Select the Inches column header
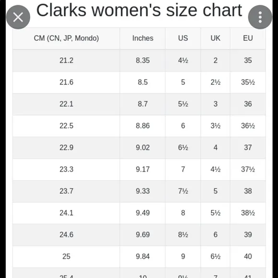The image size is (278, 278). [143, 38]
